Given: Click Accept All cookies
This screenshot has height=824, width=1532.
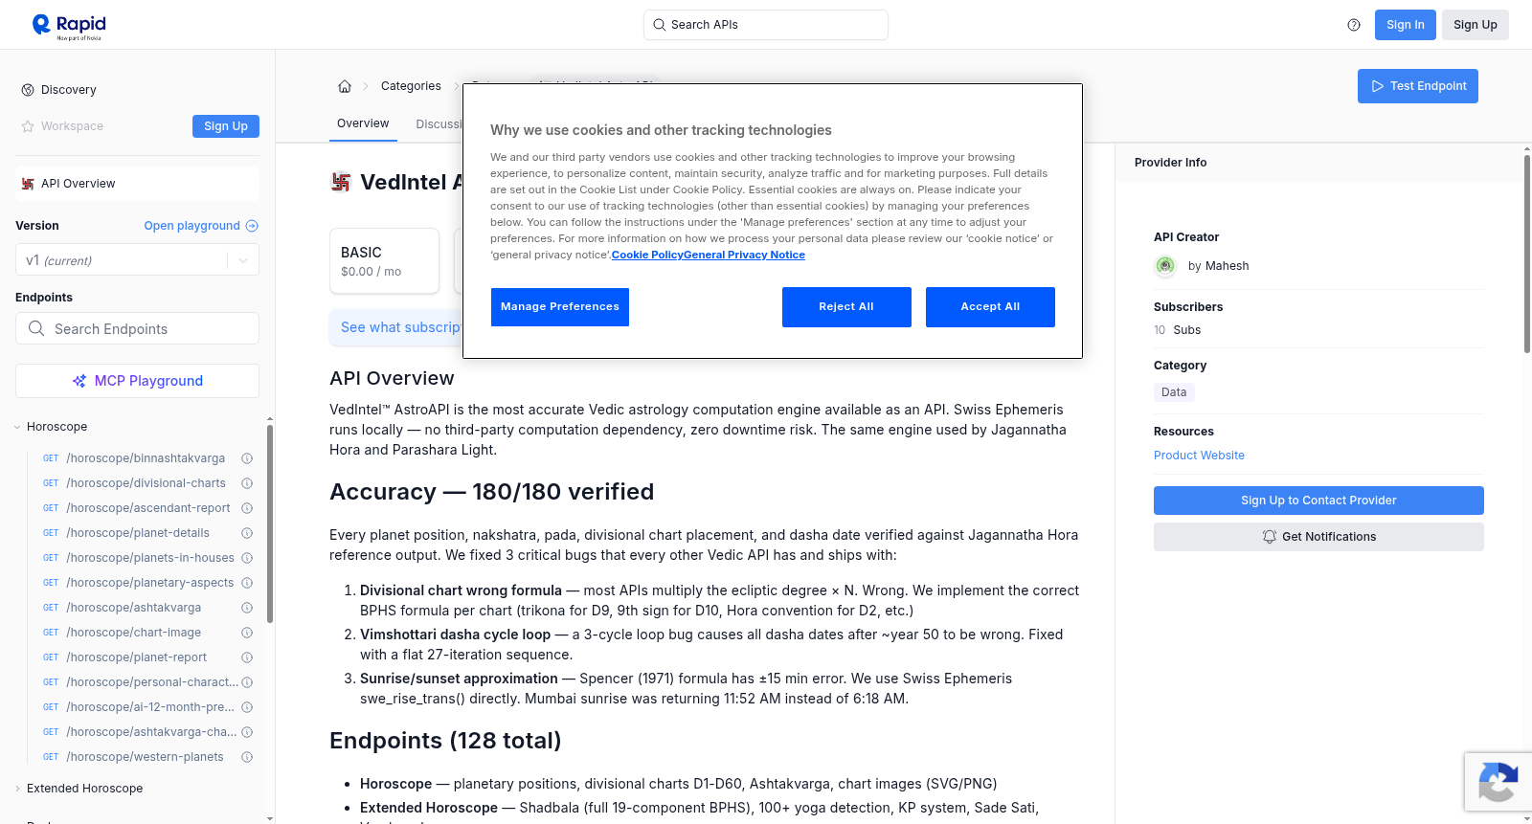Looking at the screenshot, I should click(990, 307).
